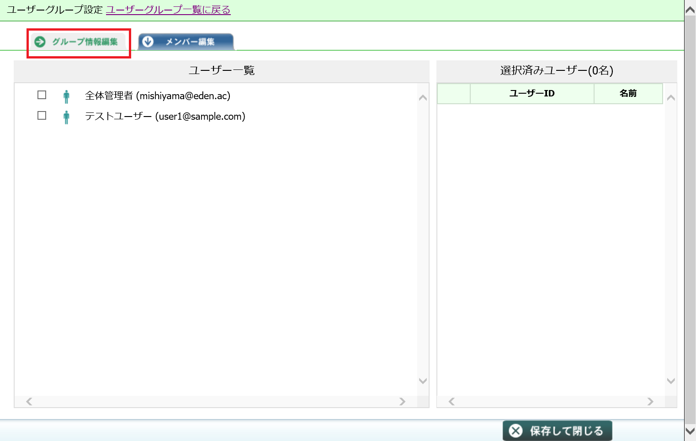Click the page scrollbar down arrow
The height and width of the screenshot is (441, 696).
(x=690, y=430)
